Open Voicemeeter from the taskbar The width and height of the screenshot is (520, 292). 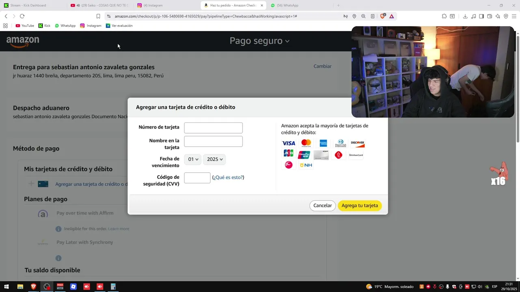[60, 287]
